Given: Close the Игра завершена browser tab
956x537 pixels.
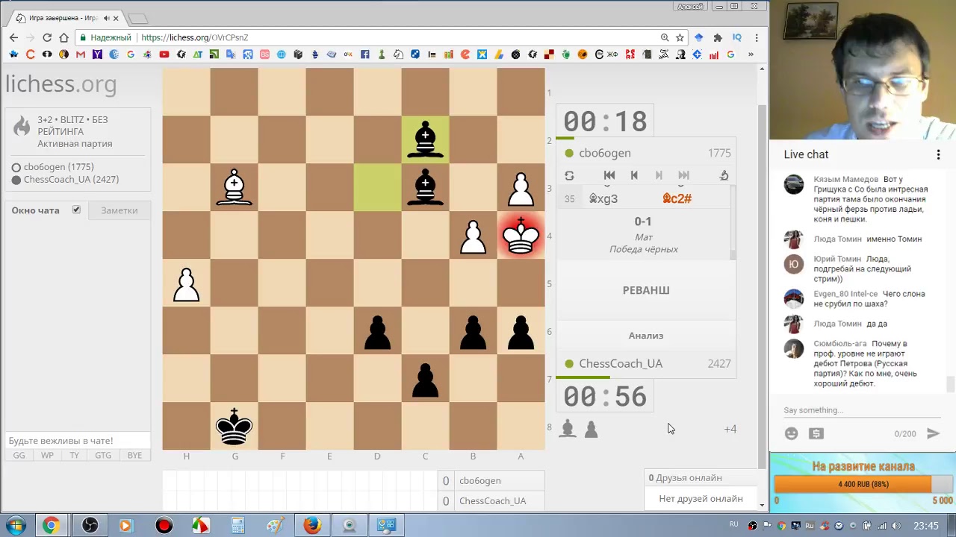Looking at the screenshot, I should click(116, 18).
